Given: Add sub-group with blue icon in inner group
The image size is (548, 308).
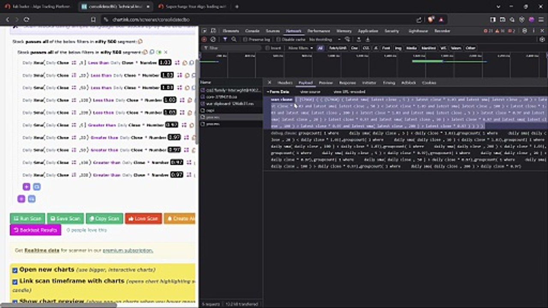Looking at the screenshot, I should click(36, 187).
